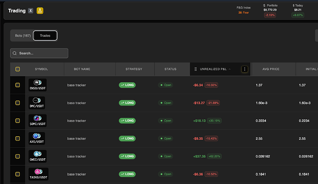
Task: Click the -$6.36 P&L for TAIKO/USDT
Action: pos(198,174)
